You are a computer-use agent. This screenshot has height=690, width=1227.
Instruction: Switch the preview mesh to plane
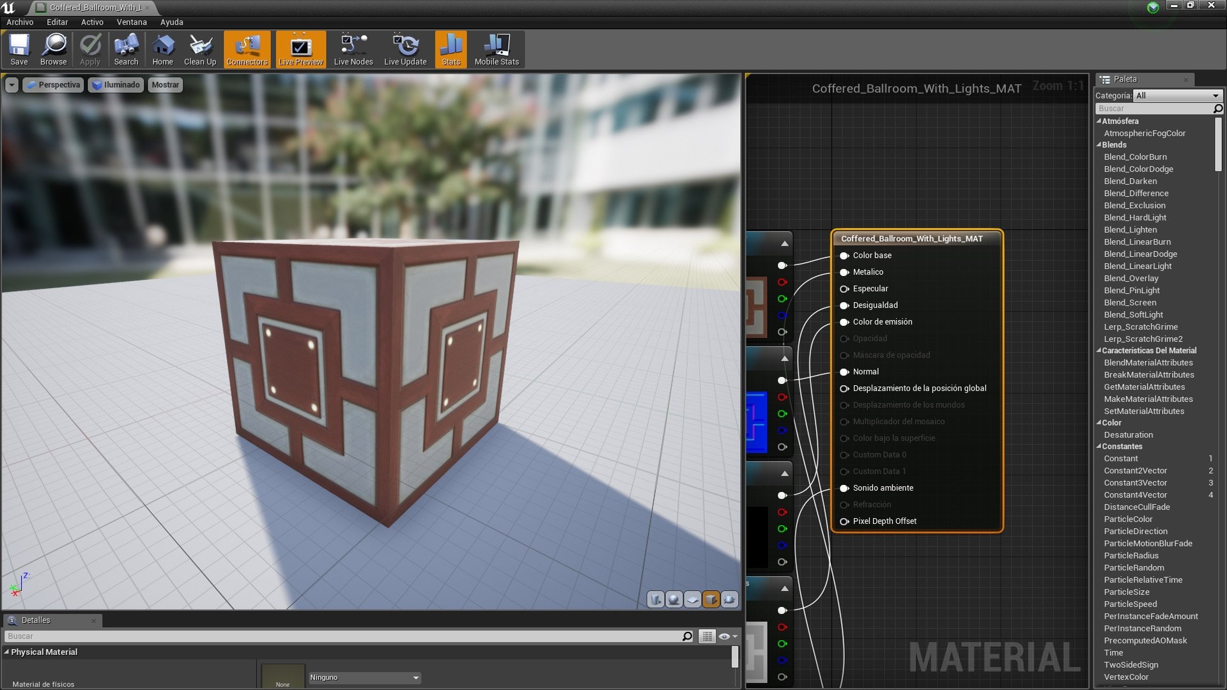pyautogui.click(x=692, y=599)
